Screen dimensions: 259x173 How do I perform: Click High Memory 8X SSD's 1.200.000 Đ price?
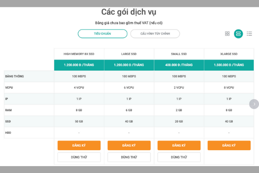click(79, 65)
